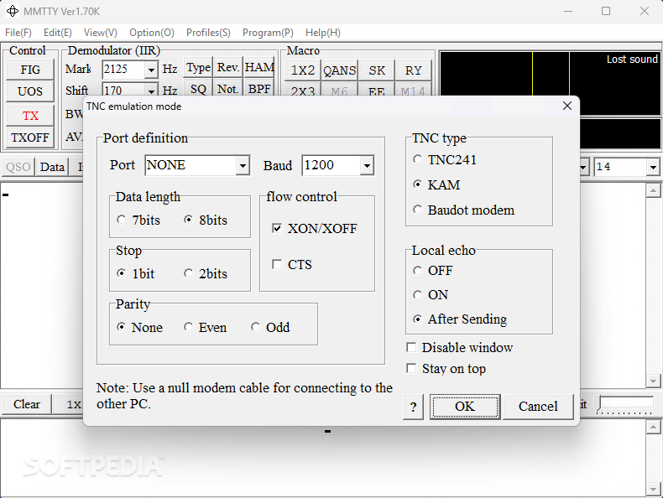Screen dimensions: 663x498
Task: Select 1bit stop option
Action: [x=136, y=273]
